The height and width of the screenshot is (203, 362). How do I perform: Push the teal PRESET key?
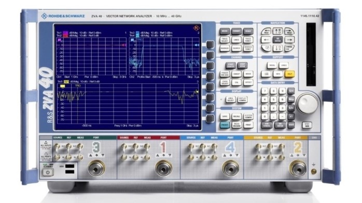click(x=225, y=125)
